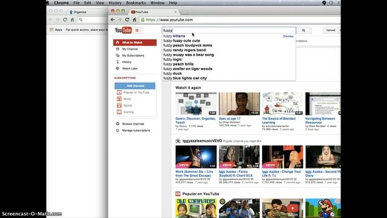Select the 'fuzzy randy rogers band' suggestion
Image resolution: width=387 pixels, height=218 pixels.
tap(229, 50)
